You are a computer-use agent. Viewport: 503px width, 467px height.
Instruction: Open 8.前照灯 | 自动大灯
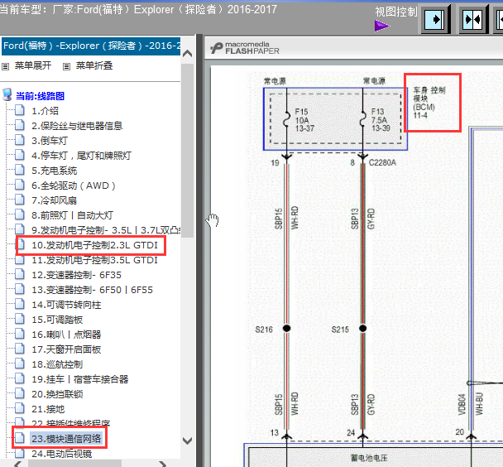72,215
